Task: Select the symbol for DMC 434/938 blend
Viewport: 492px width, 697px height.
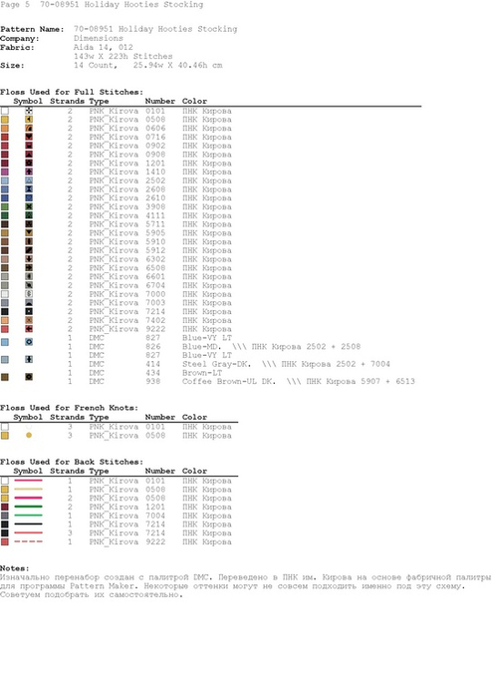Action: 29,377
